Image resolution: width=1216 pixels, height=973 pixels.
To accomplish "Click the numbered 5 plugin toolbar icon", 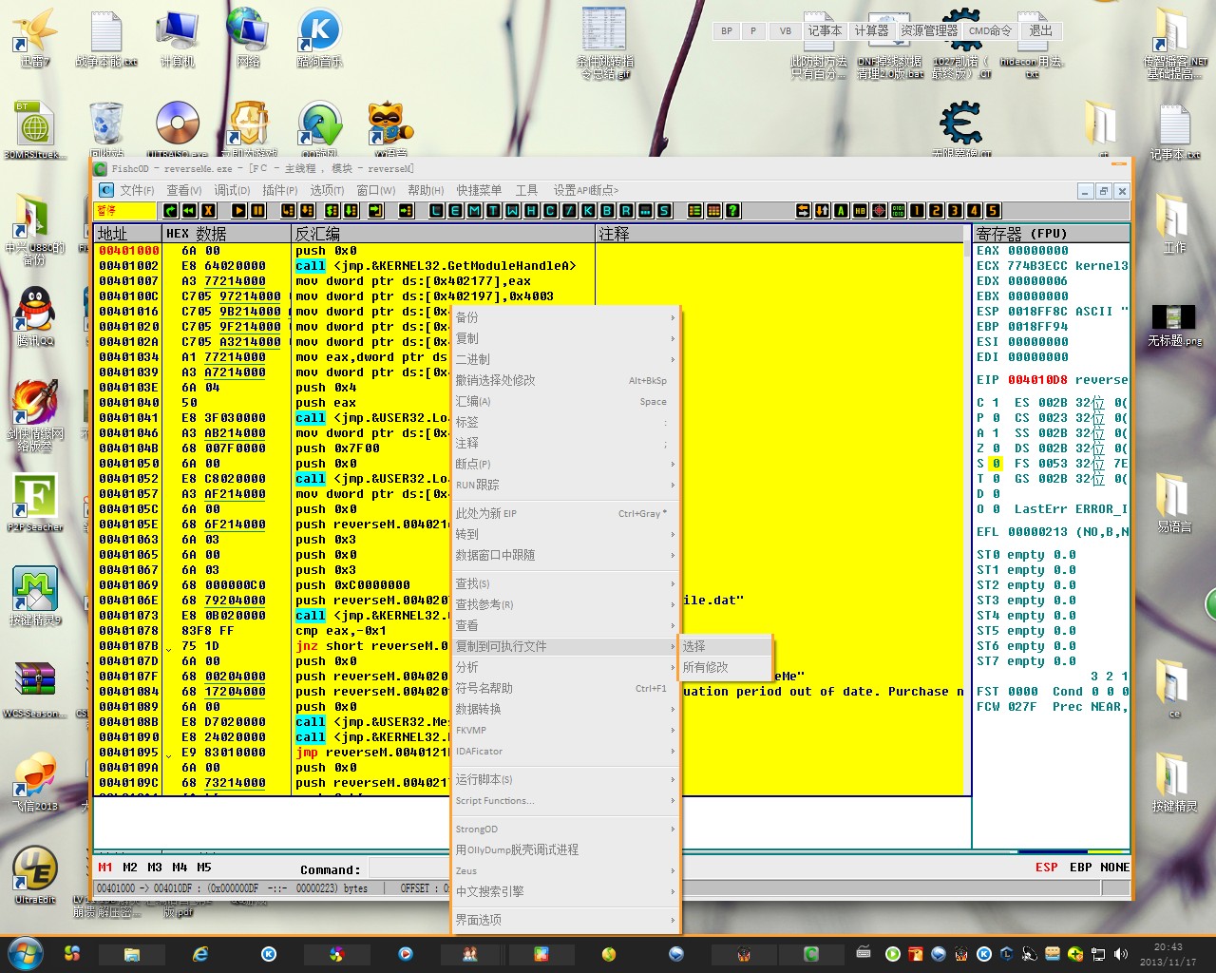I will coord(993,210).
